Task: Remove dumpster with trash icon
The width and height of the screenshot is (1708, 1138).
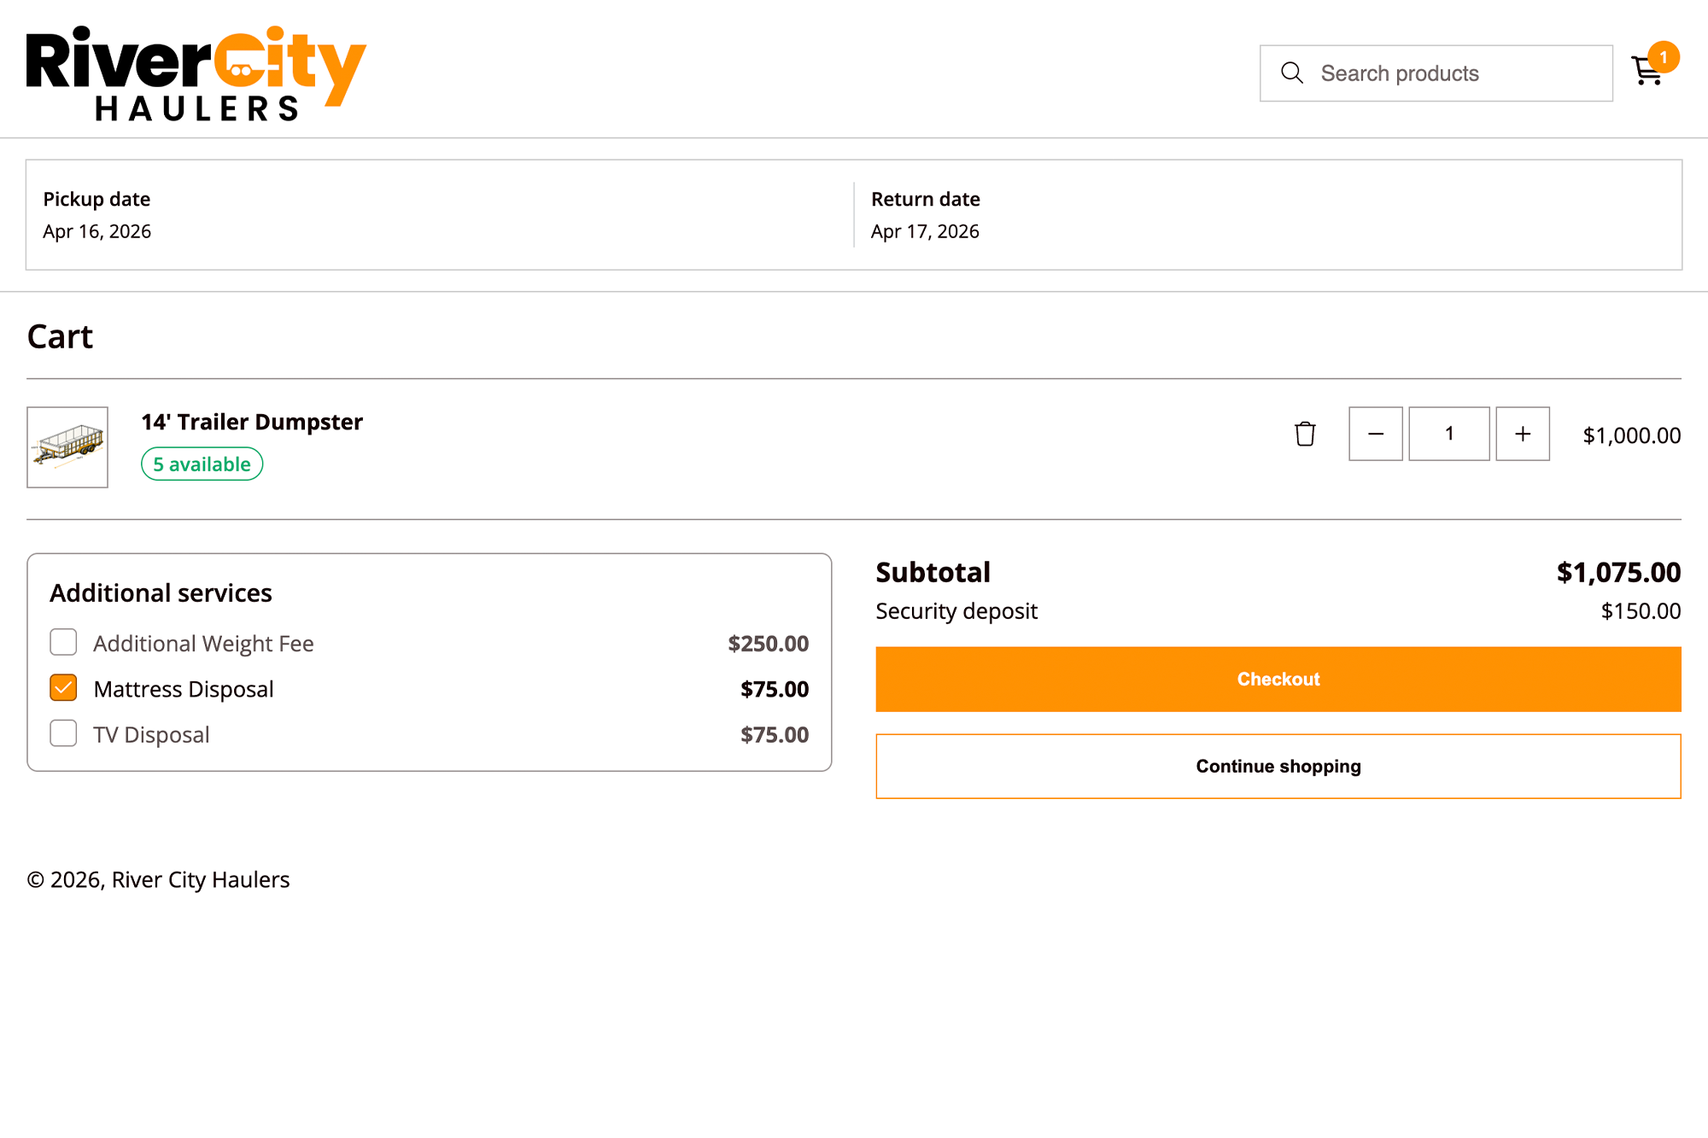Action: pyautogui.click(x=1305, y=434)
